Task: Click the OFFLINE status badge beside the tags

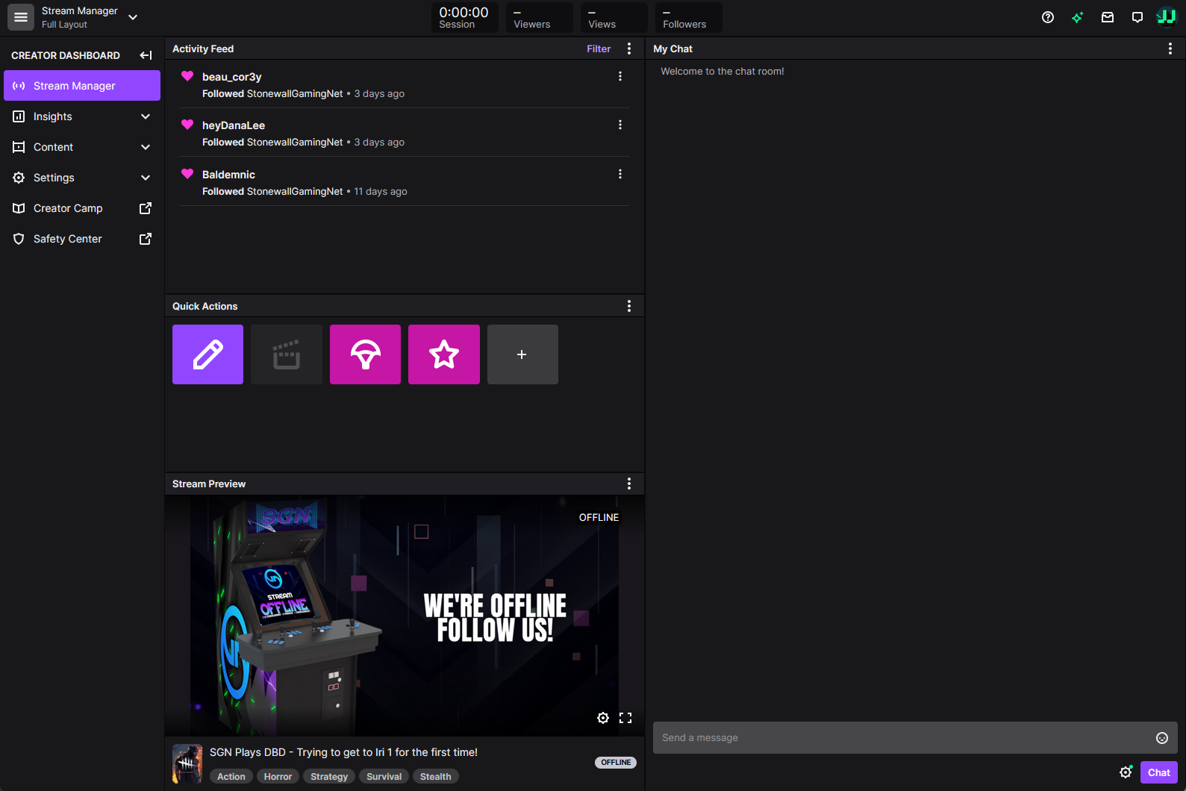Action: [x=616, y=763]
